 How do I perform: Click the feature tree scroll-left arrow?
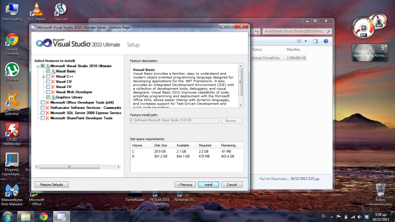tap(37, 167)
